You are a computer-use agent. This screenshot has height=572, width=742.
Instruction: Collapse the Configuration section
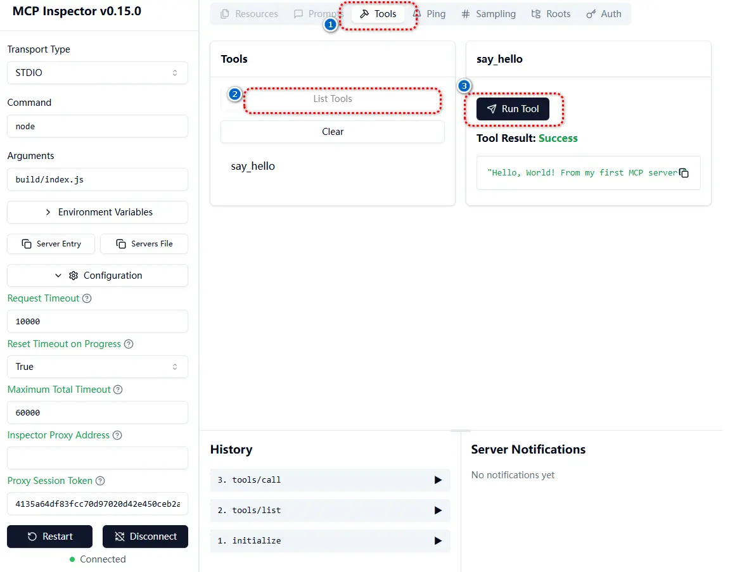point(98,276)
